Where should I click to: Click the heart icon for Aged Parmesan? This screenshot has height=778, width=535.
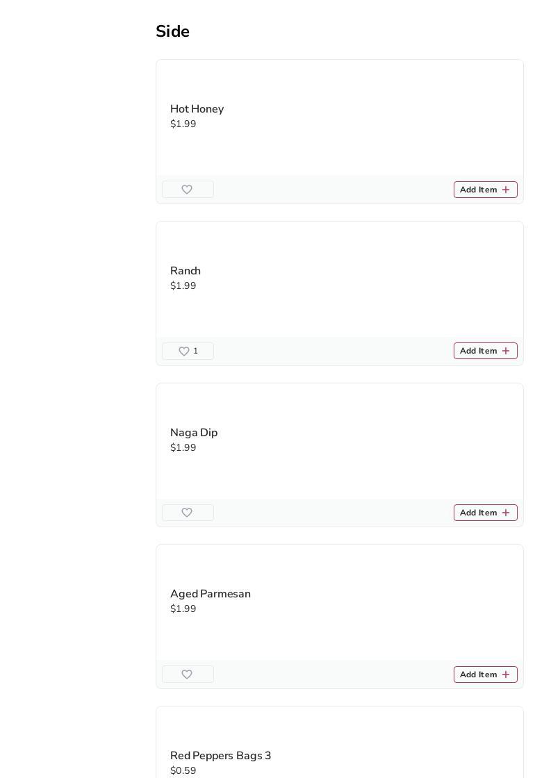click(187, 674)
